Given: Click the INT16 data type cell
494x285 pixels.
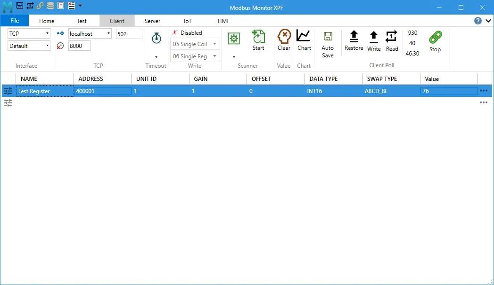Looking at the screenshot, I should pyautogui.click(x=333, y=91).
